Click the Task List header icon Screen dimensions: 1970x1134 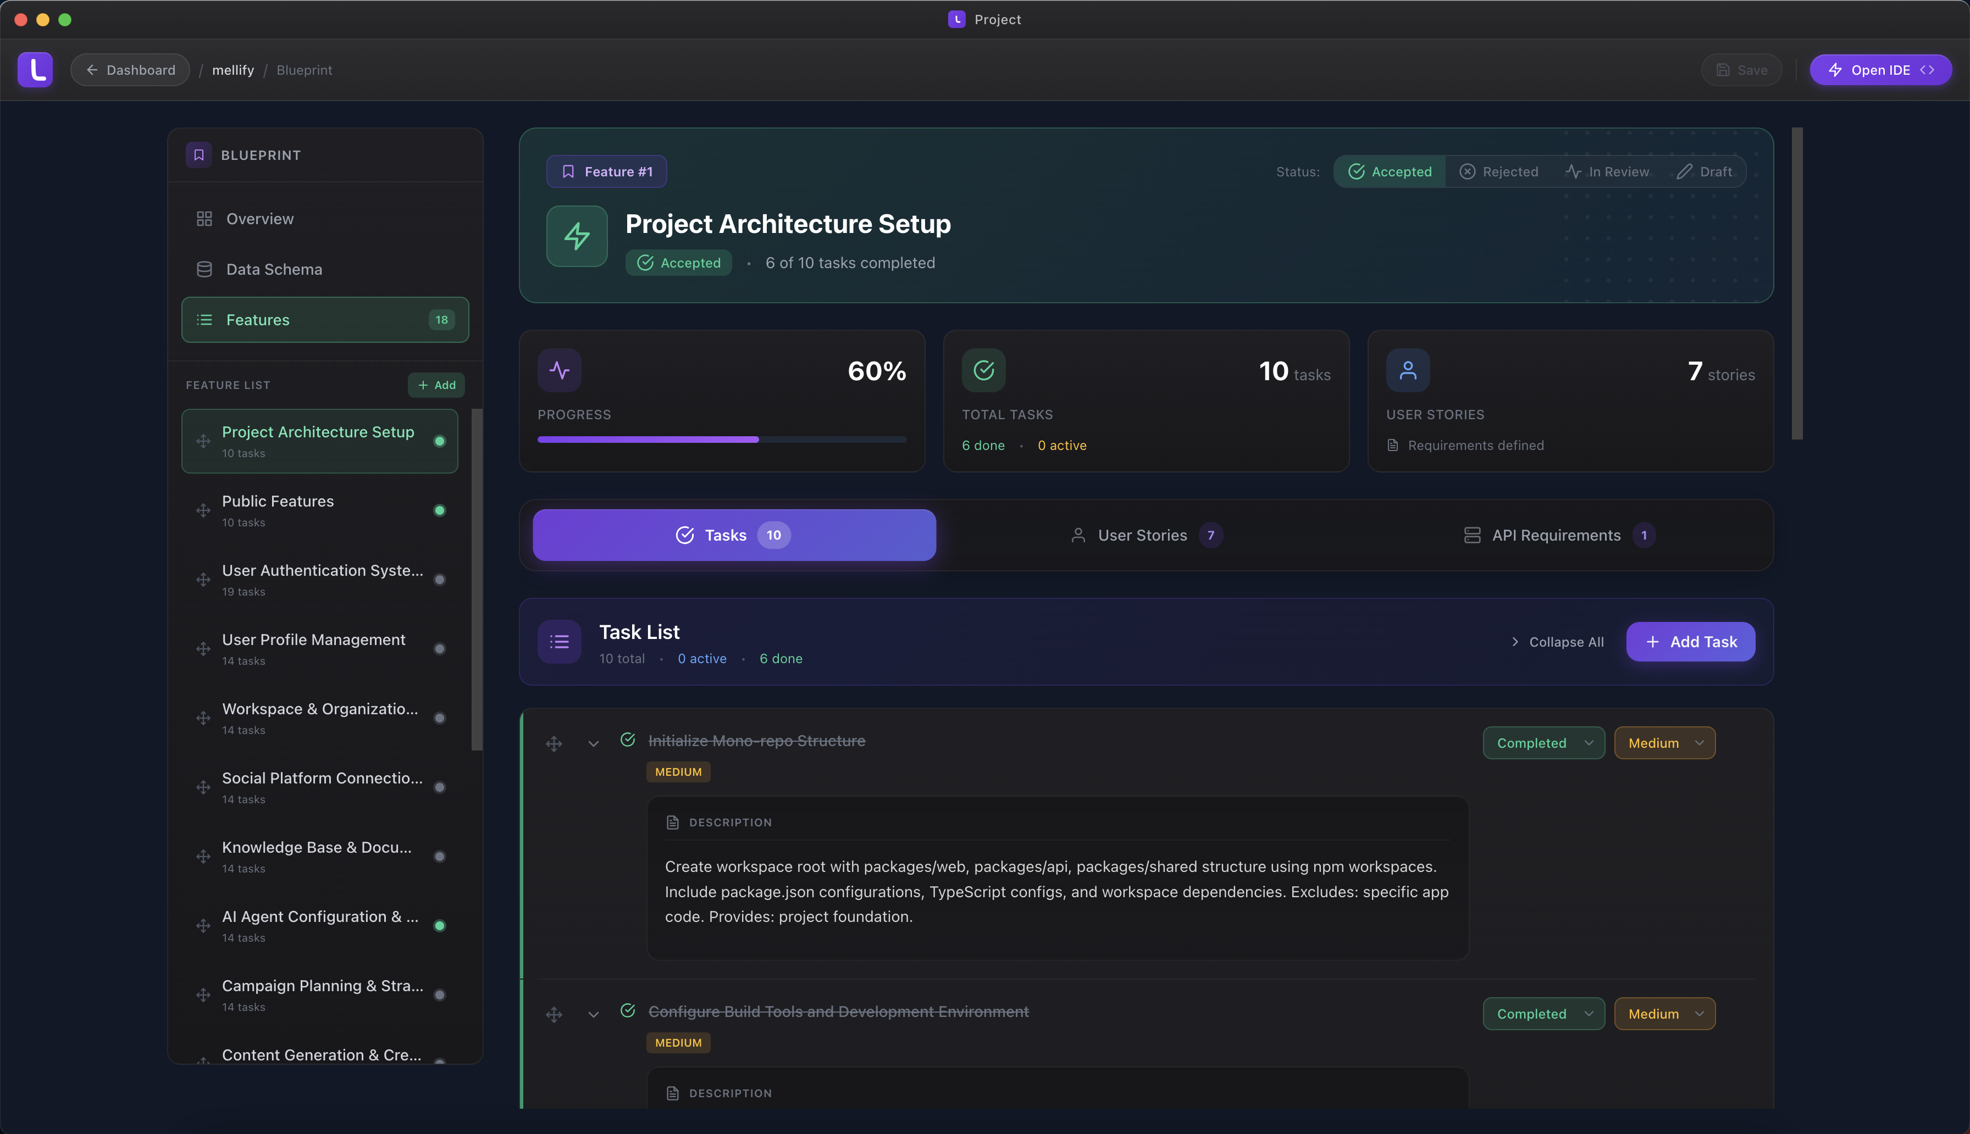(x=558, y=642)
